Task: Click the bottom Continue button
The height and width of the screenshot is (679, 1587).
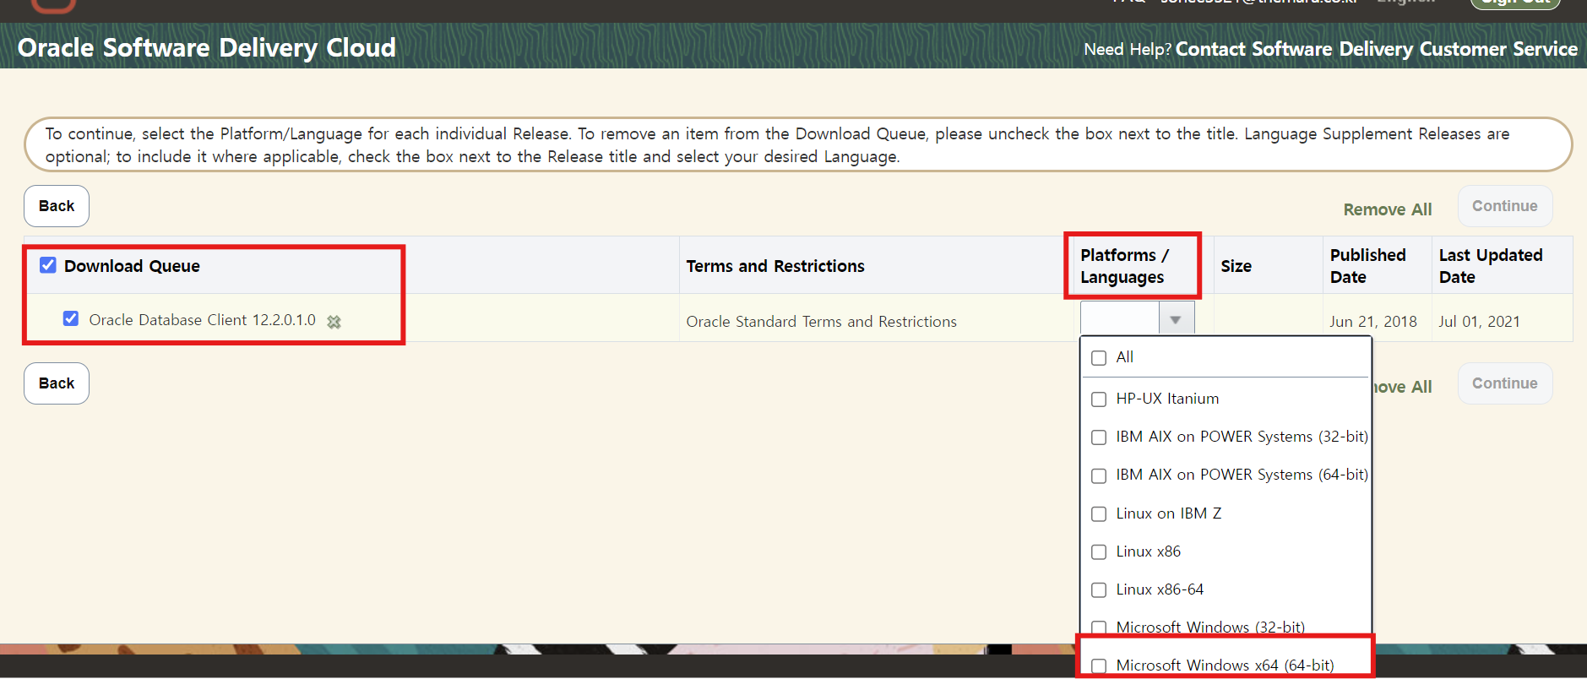Action: (x=1505, y=383)
